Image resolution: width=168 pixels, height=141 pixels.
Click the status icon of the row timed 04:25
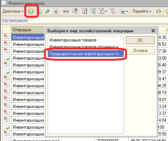click(7, 85)
